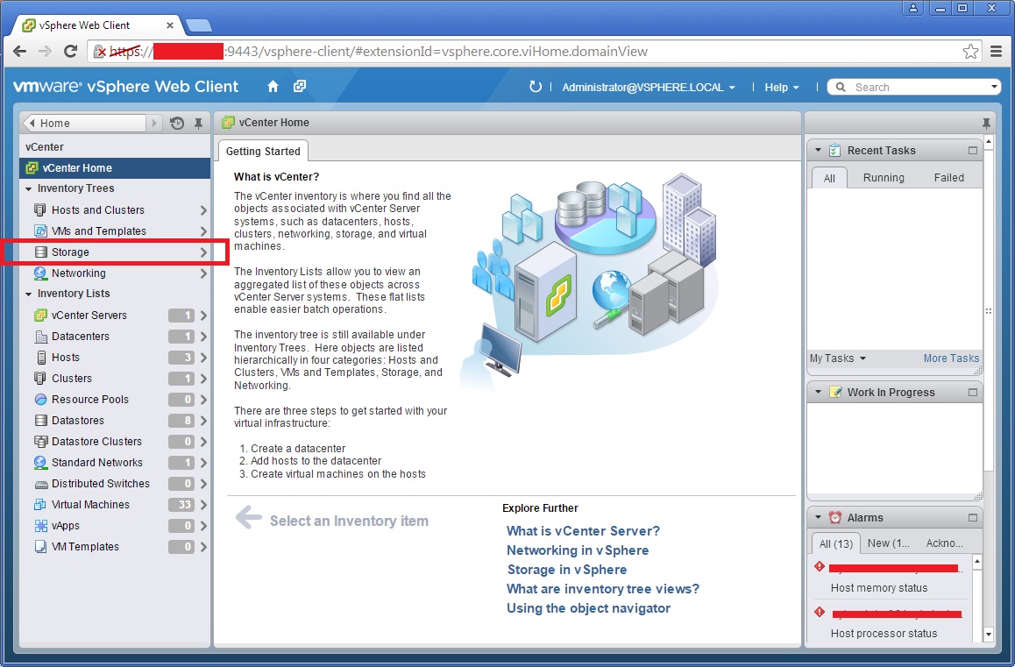
Task: Collapse the Recent Tasks panel
Action: coord(818,150)
